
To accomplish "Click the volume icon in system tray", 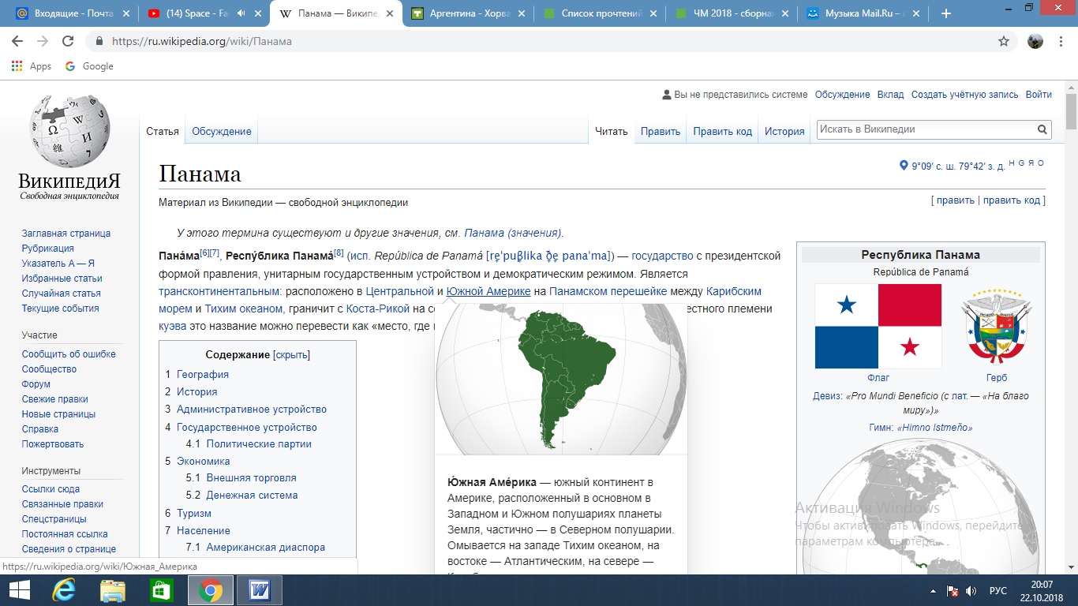I will tap(971, 590).
